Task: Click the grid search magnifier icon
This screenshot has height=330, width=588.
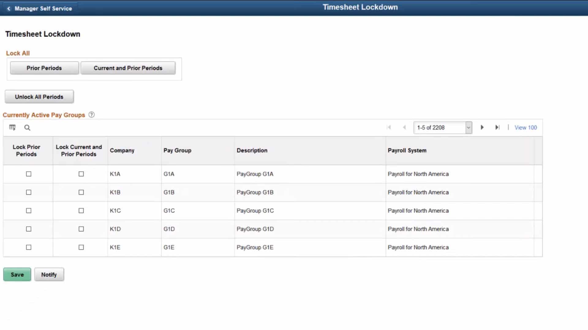Action: pyautogui.click(x=27, y=128)
